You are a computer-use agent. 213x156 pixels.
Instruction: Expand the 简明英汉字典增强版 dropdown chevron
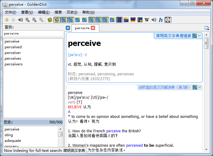(x=199, y=36)
